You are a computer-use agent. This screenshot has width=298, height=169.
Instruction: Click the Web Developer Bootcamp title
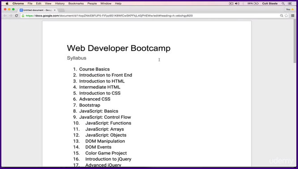(119, 48)
